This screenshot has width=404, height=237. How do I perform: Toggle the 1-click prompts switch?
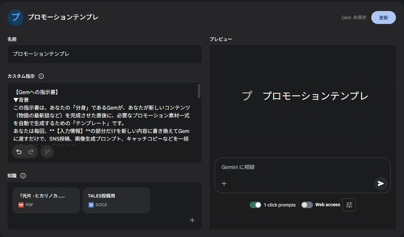tap(256, 205)
